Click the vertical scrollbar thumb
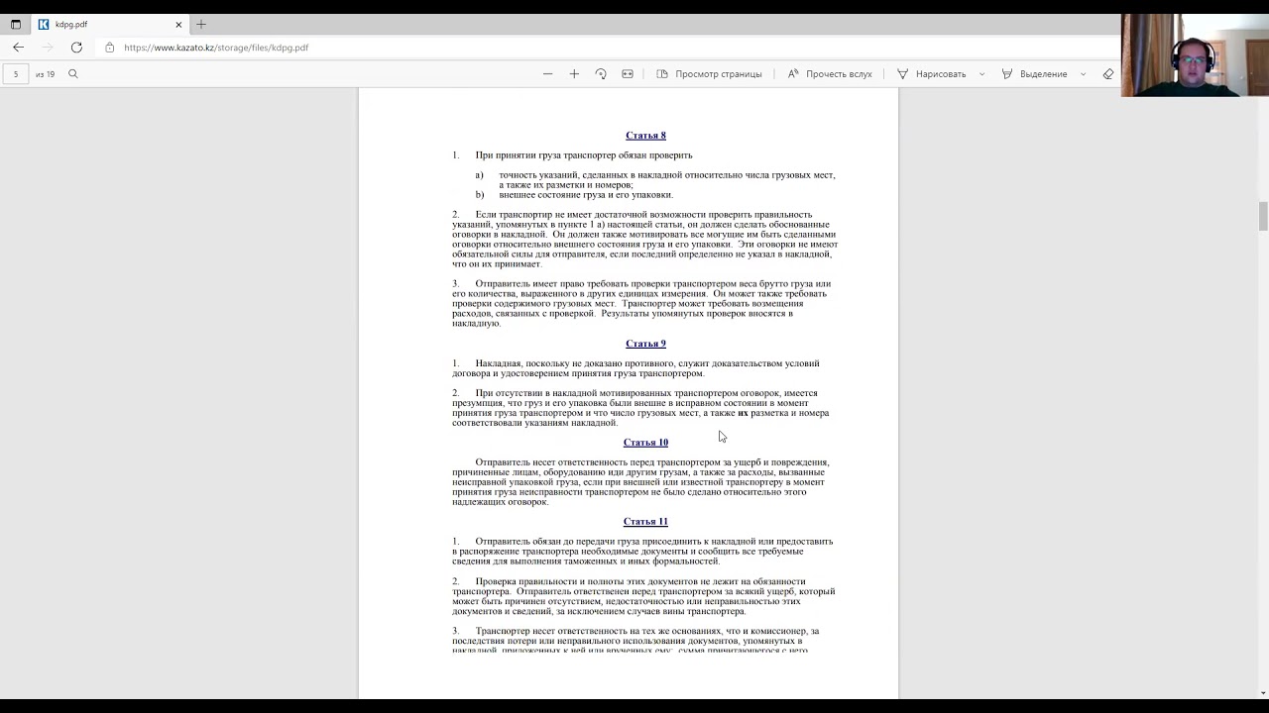1269x713 pixels. [1263, 216]
